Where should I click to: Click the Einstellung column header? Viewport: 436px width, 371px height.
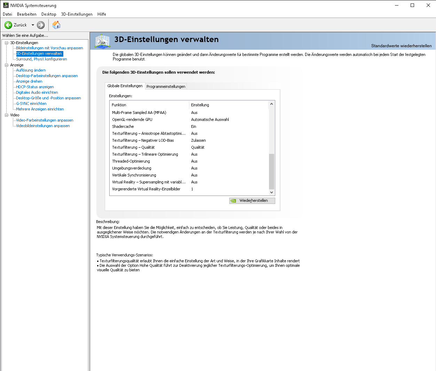click(x=229, y=105)
